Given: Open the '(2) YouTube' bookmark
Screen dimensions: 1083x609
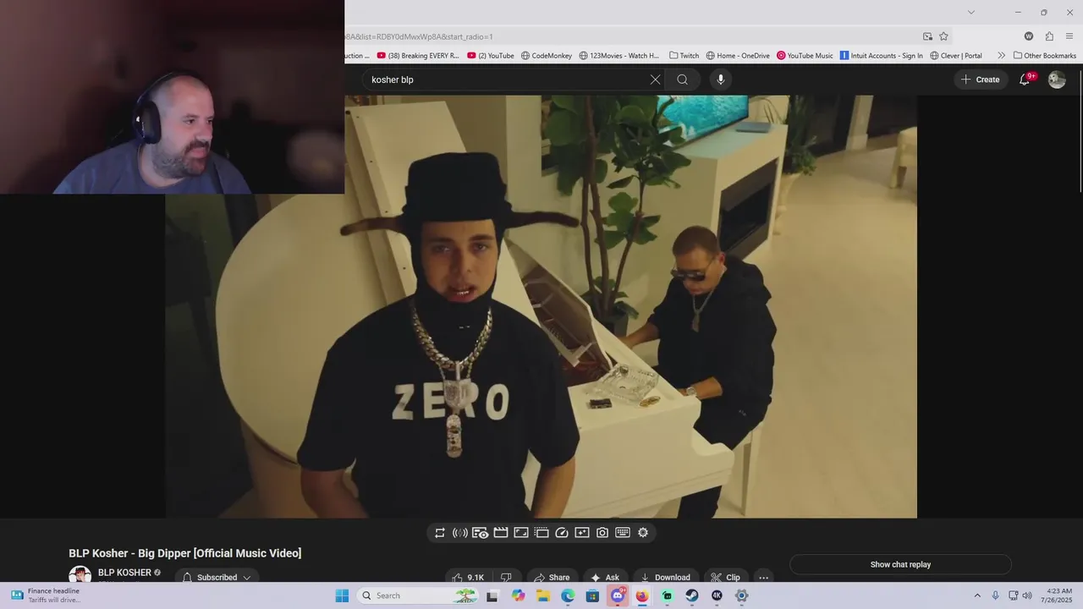Looking at the screenshot, I should 491,56.
